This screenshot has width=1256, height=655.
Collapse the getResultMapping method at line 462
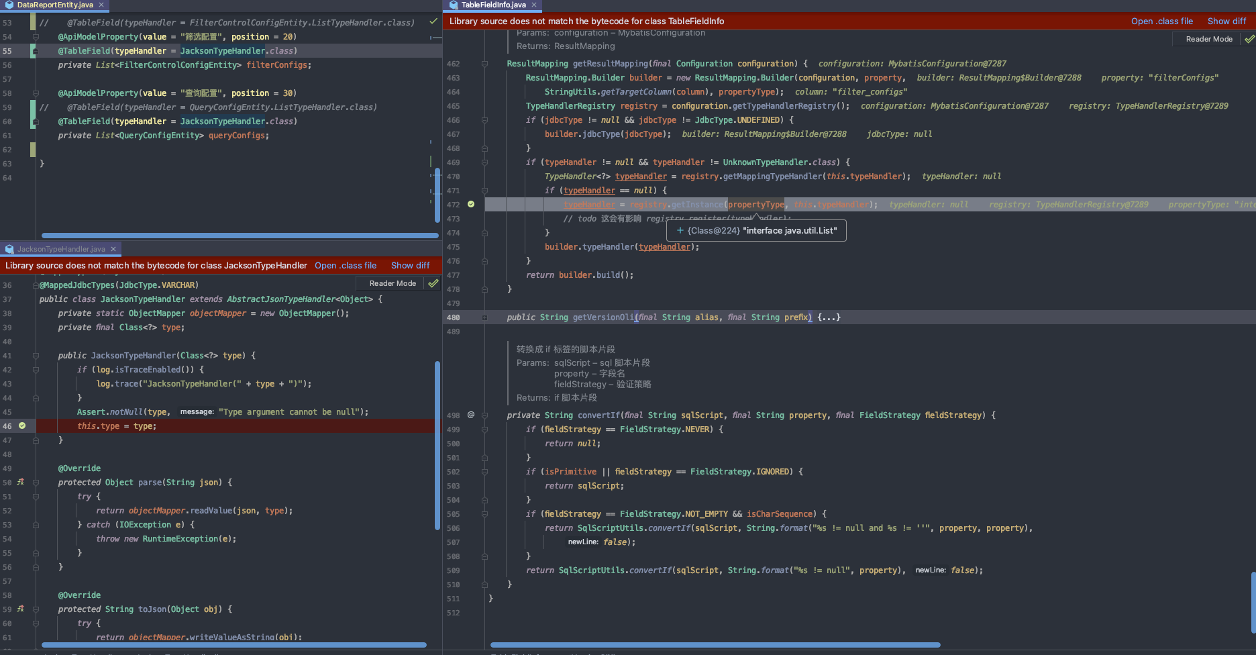click(484, 64)
